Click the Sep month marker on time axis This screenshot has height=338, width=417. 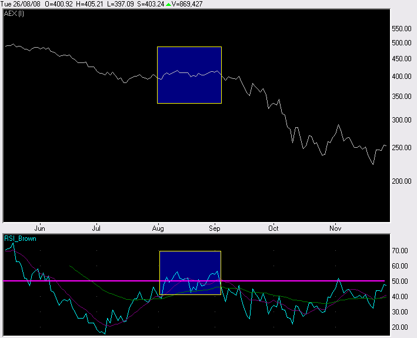point(215,228)
